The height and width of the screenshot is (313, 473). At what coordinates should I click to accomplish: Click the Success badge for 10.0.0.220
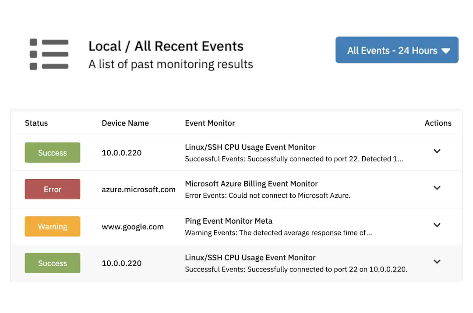52,152
